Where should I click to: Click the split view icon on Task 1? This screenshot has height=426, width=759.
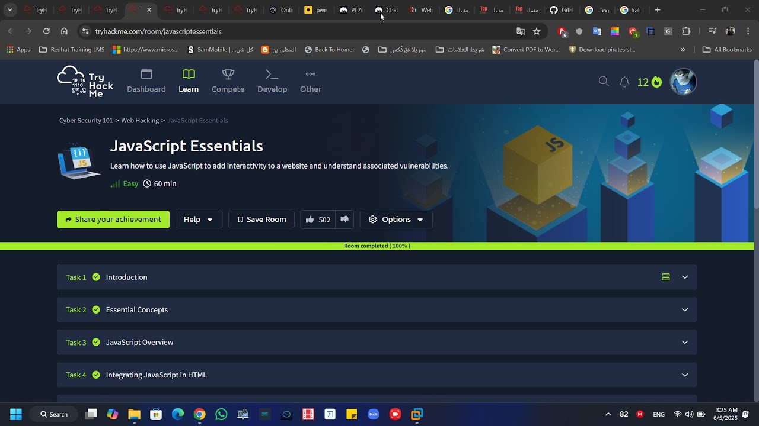tap(666, 277)
